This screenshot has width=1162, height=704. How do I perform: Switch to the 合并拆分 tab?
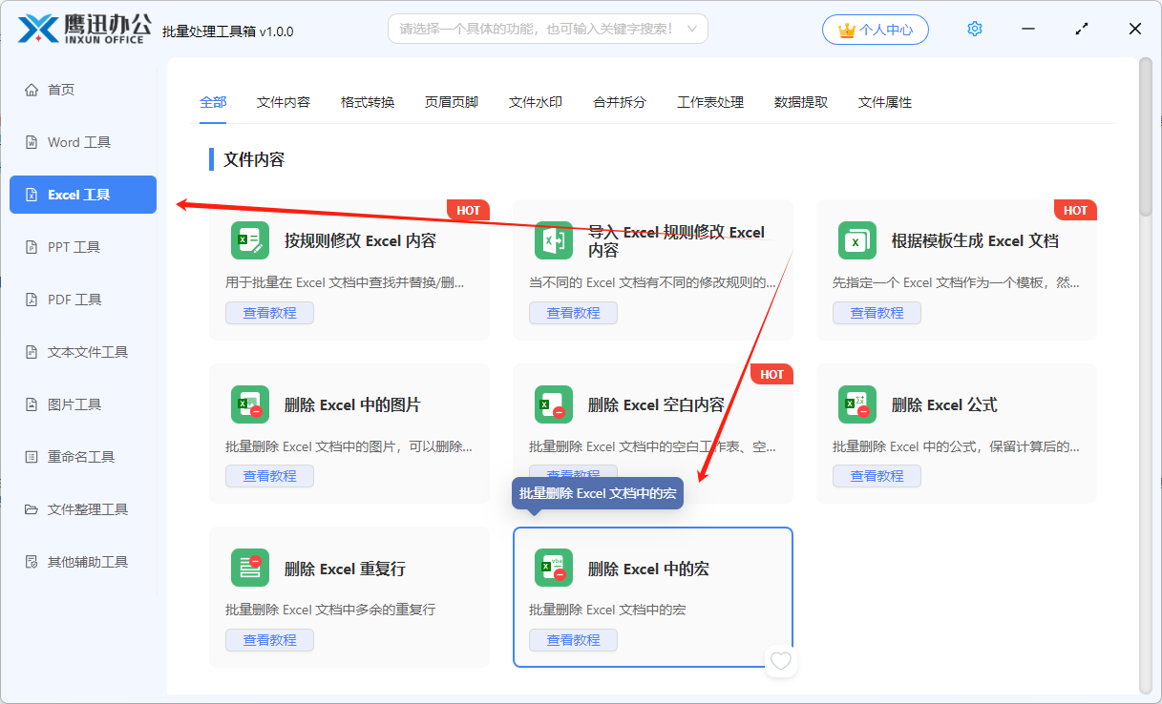click(x=620, y=102)
